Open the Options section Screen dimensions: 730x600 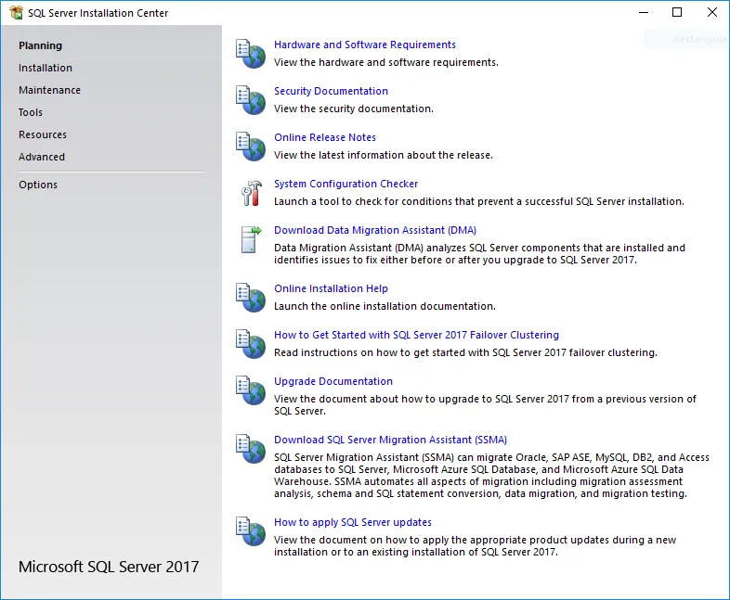(38, 185)
